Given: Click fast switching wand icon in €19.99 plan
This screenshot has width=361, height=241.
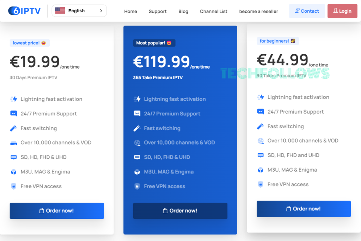Looking at the screenshot, I should click(14, 128).
